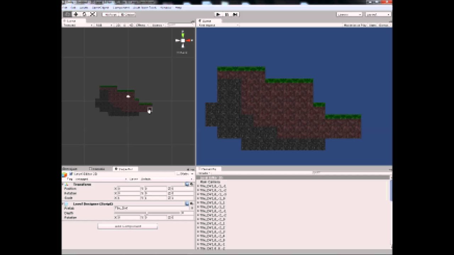The height and width of the screenshot is (255, 454).
Task: Click the GameObject icon picker in Inspector
Action: [65, 174]
